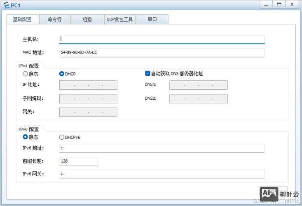Switch to the 命令行 tab
This screenshot has width=302, height=206.
coord(55,19)
